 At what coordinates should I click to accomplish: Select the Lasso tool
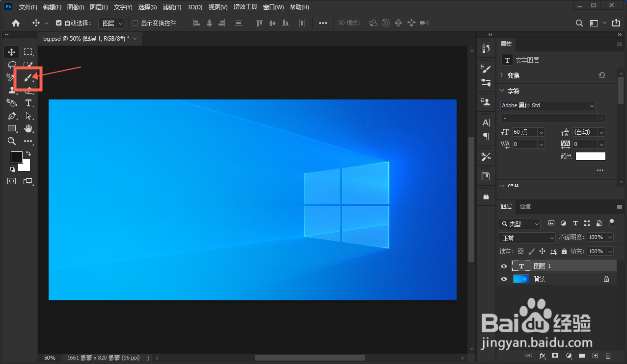click(12, 65)
